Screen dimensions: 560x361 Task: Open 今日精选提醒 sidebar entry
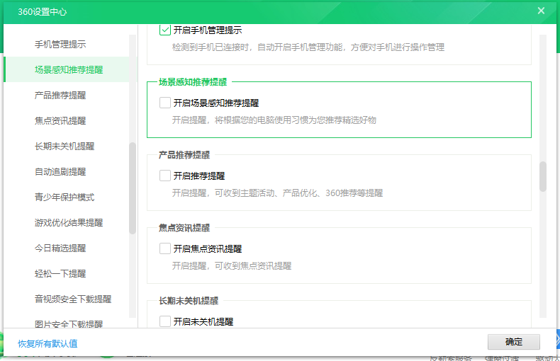[x=60, y=248]
